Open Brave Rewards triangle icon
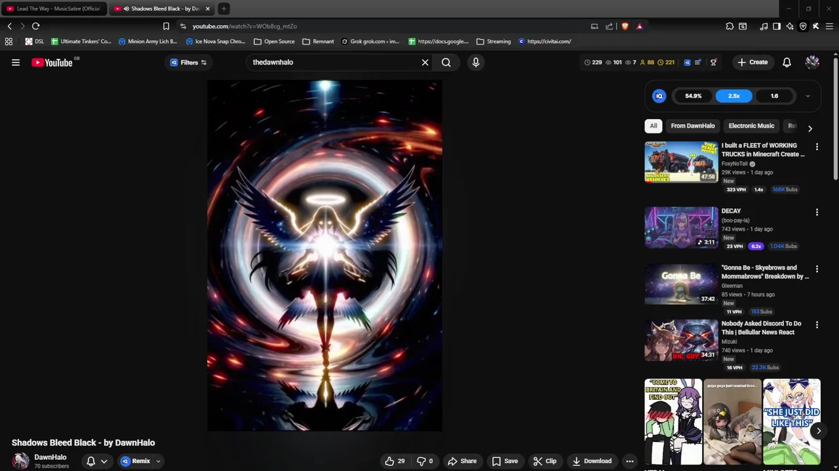Viewport: 839px width, 471px height. (639, 26)
